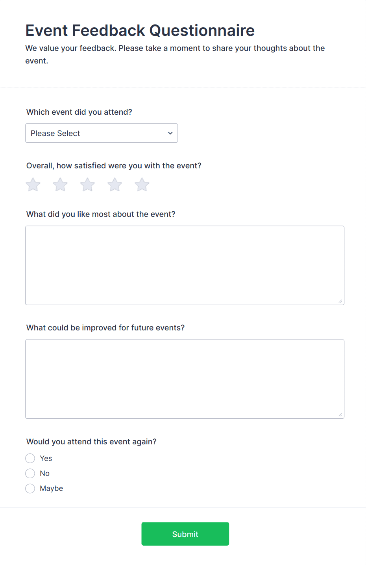Click the fourth satisfaction star
Screen dimensions: 366x565
pyautogui.click(x=115, y=184)
